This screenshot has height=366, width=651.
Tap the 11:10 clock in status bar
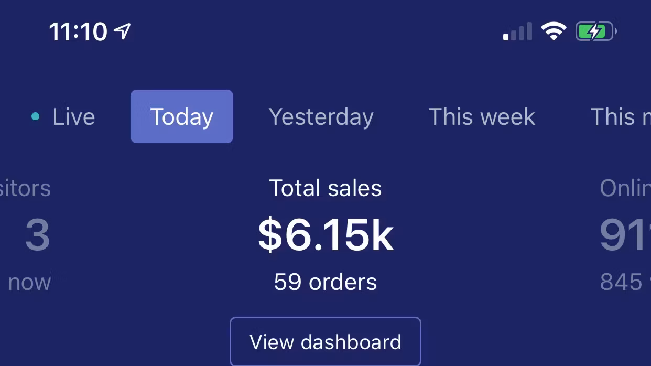point(78,32)
